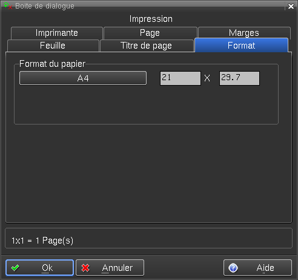Confirm with the Ok button

coord(39,268)
